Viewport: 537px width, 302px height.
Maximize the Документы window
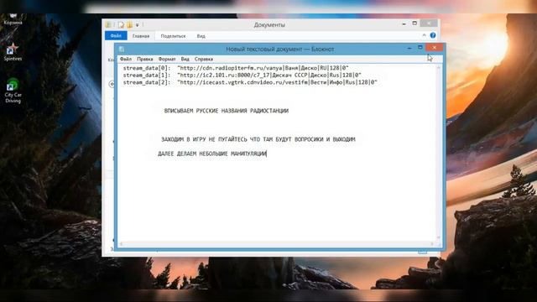(x=414, y=23)
